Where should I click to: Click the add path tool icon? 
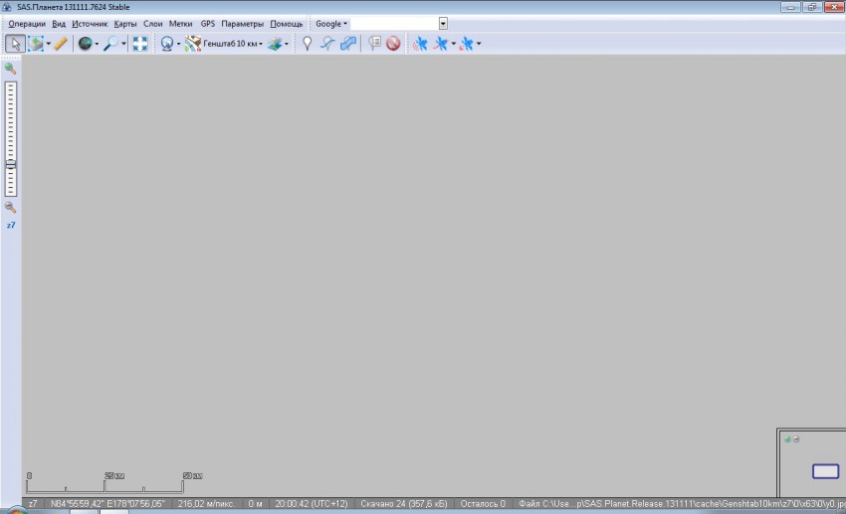326,44
